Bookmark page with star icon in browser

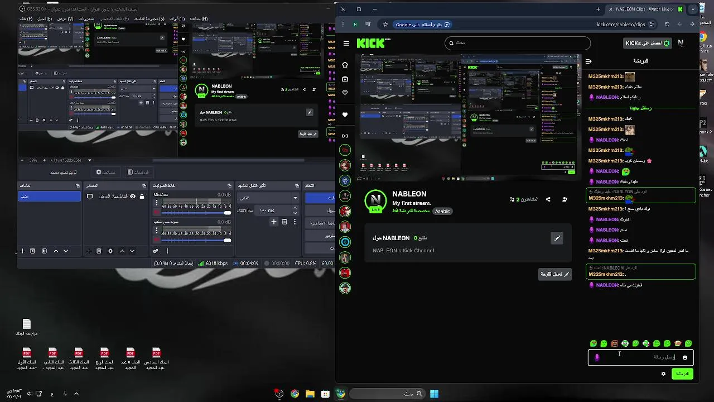tap(385, 25)
